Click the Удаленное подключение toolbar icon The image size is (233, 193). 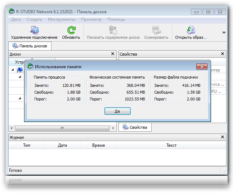point(34,30)
